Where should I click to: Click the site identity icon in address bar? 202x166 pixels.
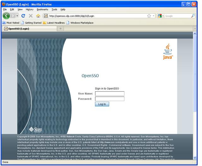pyautogui.click(x=46, y=16)
